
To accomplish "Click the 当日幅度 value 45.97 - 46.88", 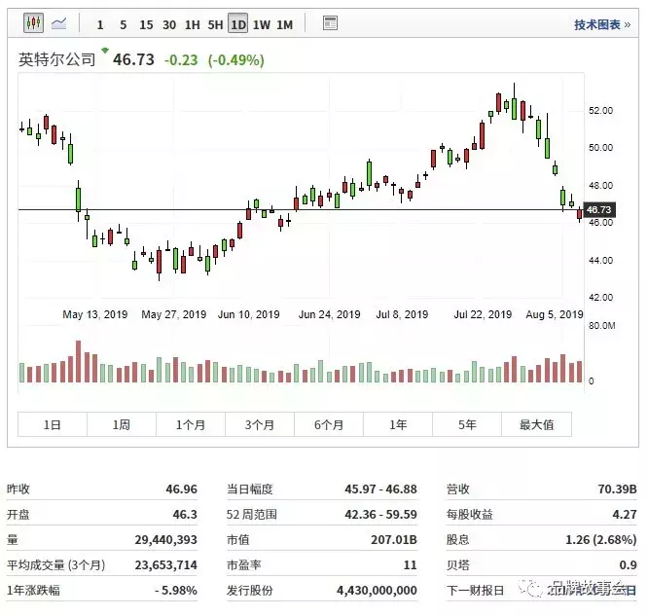I will click(x=380, y=489).
